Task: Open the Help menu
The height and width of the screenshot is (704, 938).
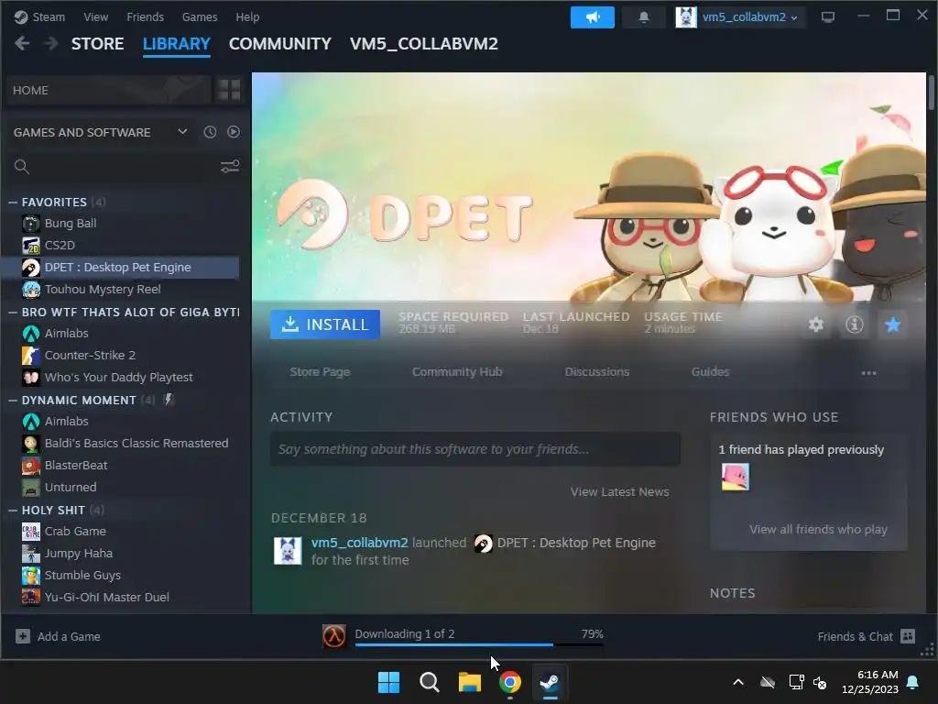Action: (x=247, y=16)
